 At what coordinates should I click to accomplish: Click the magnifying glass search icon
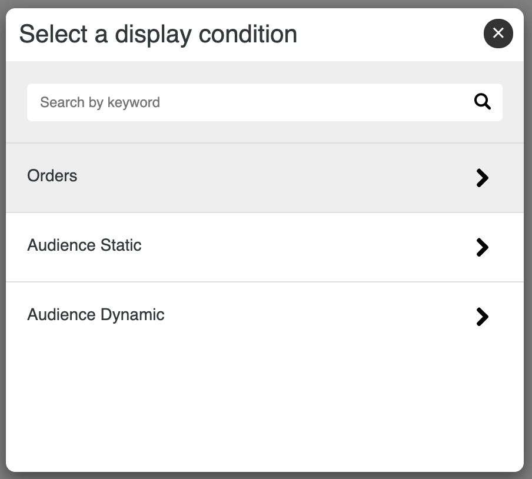coord(482,102)
